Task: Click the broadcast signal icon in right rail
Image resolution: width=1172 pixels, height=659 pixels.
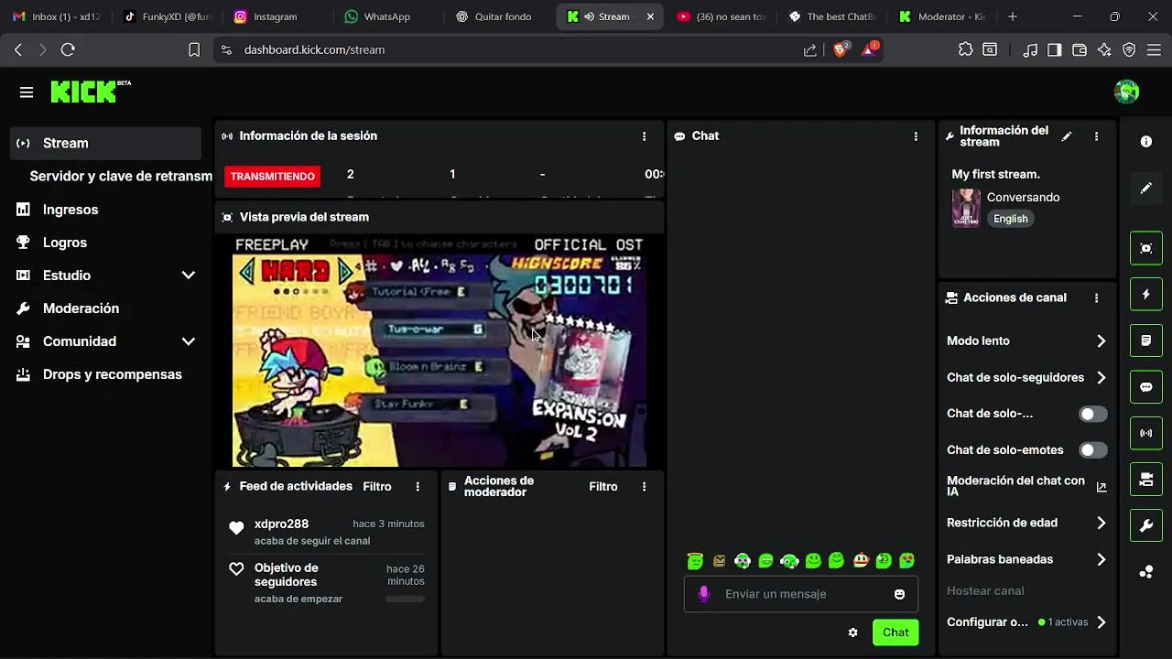Action: coord(1146,433)
